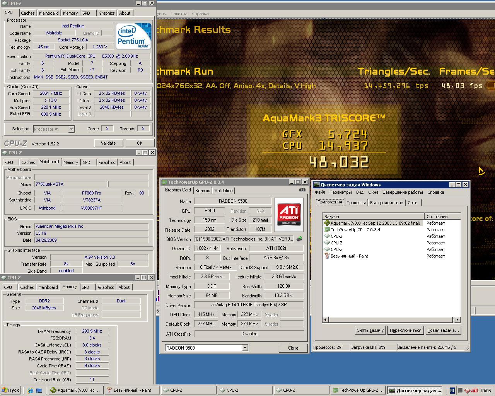Expand the Processor #1 selection dropdown
This screenshot has height=396, width=495.
(71, 129)
